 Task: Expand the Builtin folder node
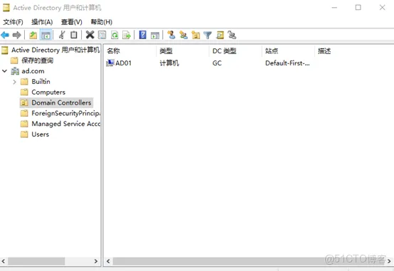14,82
